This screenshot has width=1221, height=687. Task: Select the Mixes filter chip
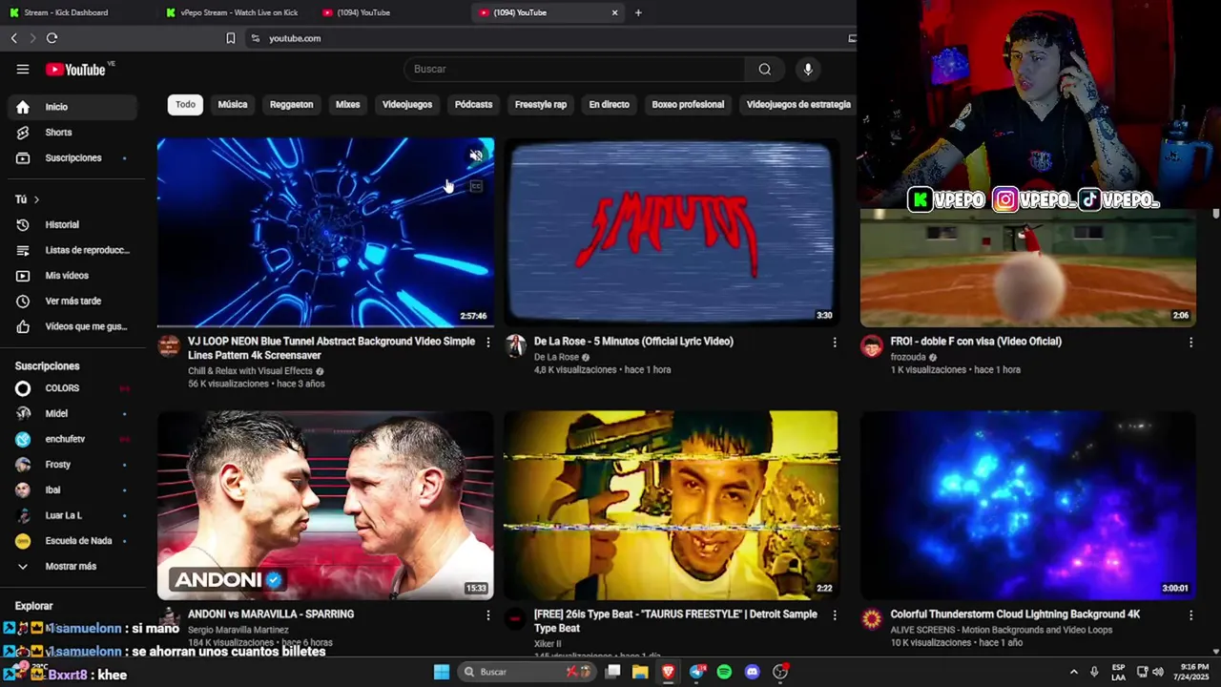coord(347,105)
